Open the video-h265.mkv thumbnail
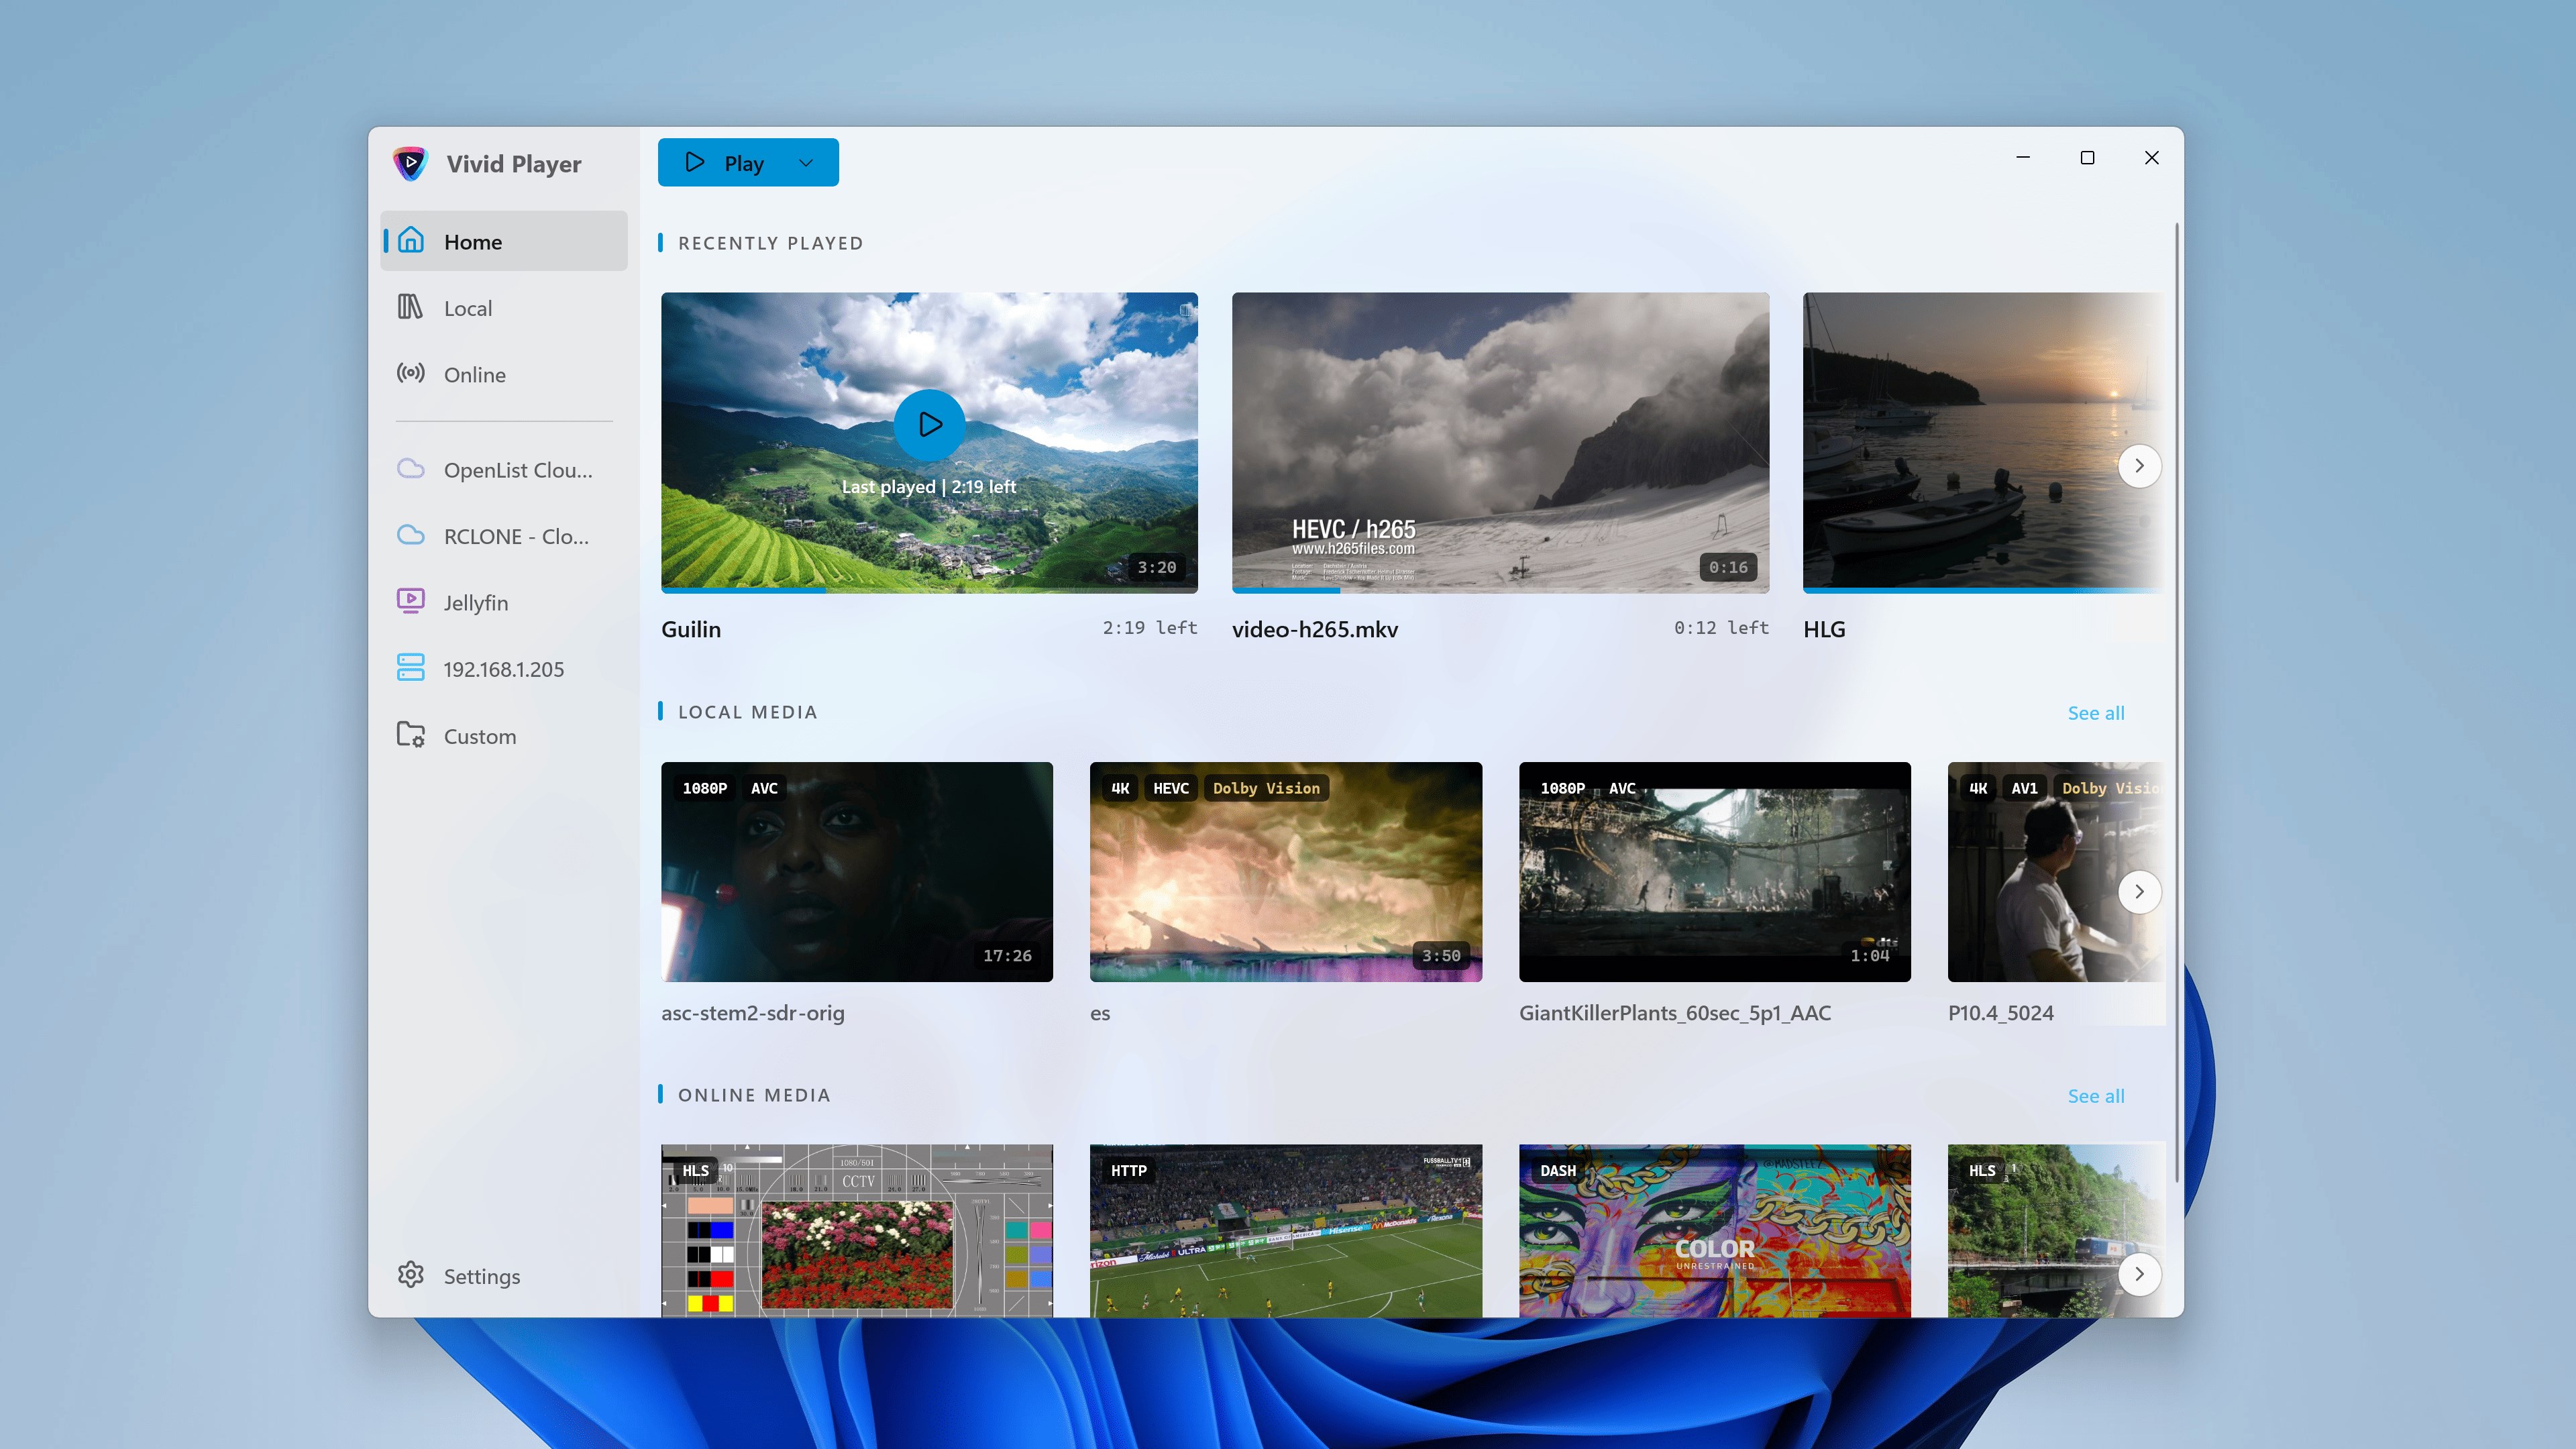This screenshot has width=2576, height=1449. (x=1500, y=442)
